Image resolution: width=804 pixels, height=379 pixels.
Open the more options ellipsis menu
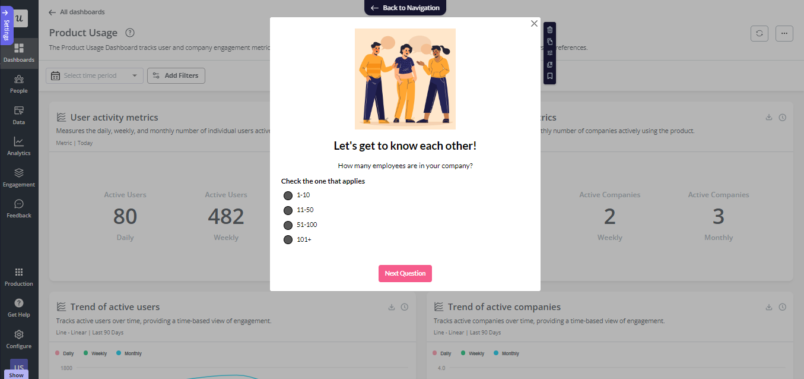coord(784,33)
